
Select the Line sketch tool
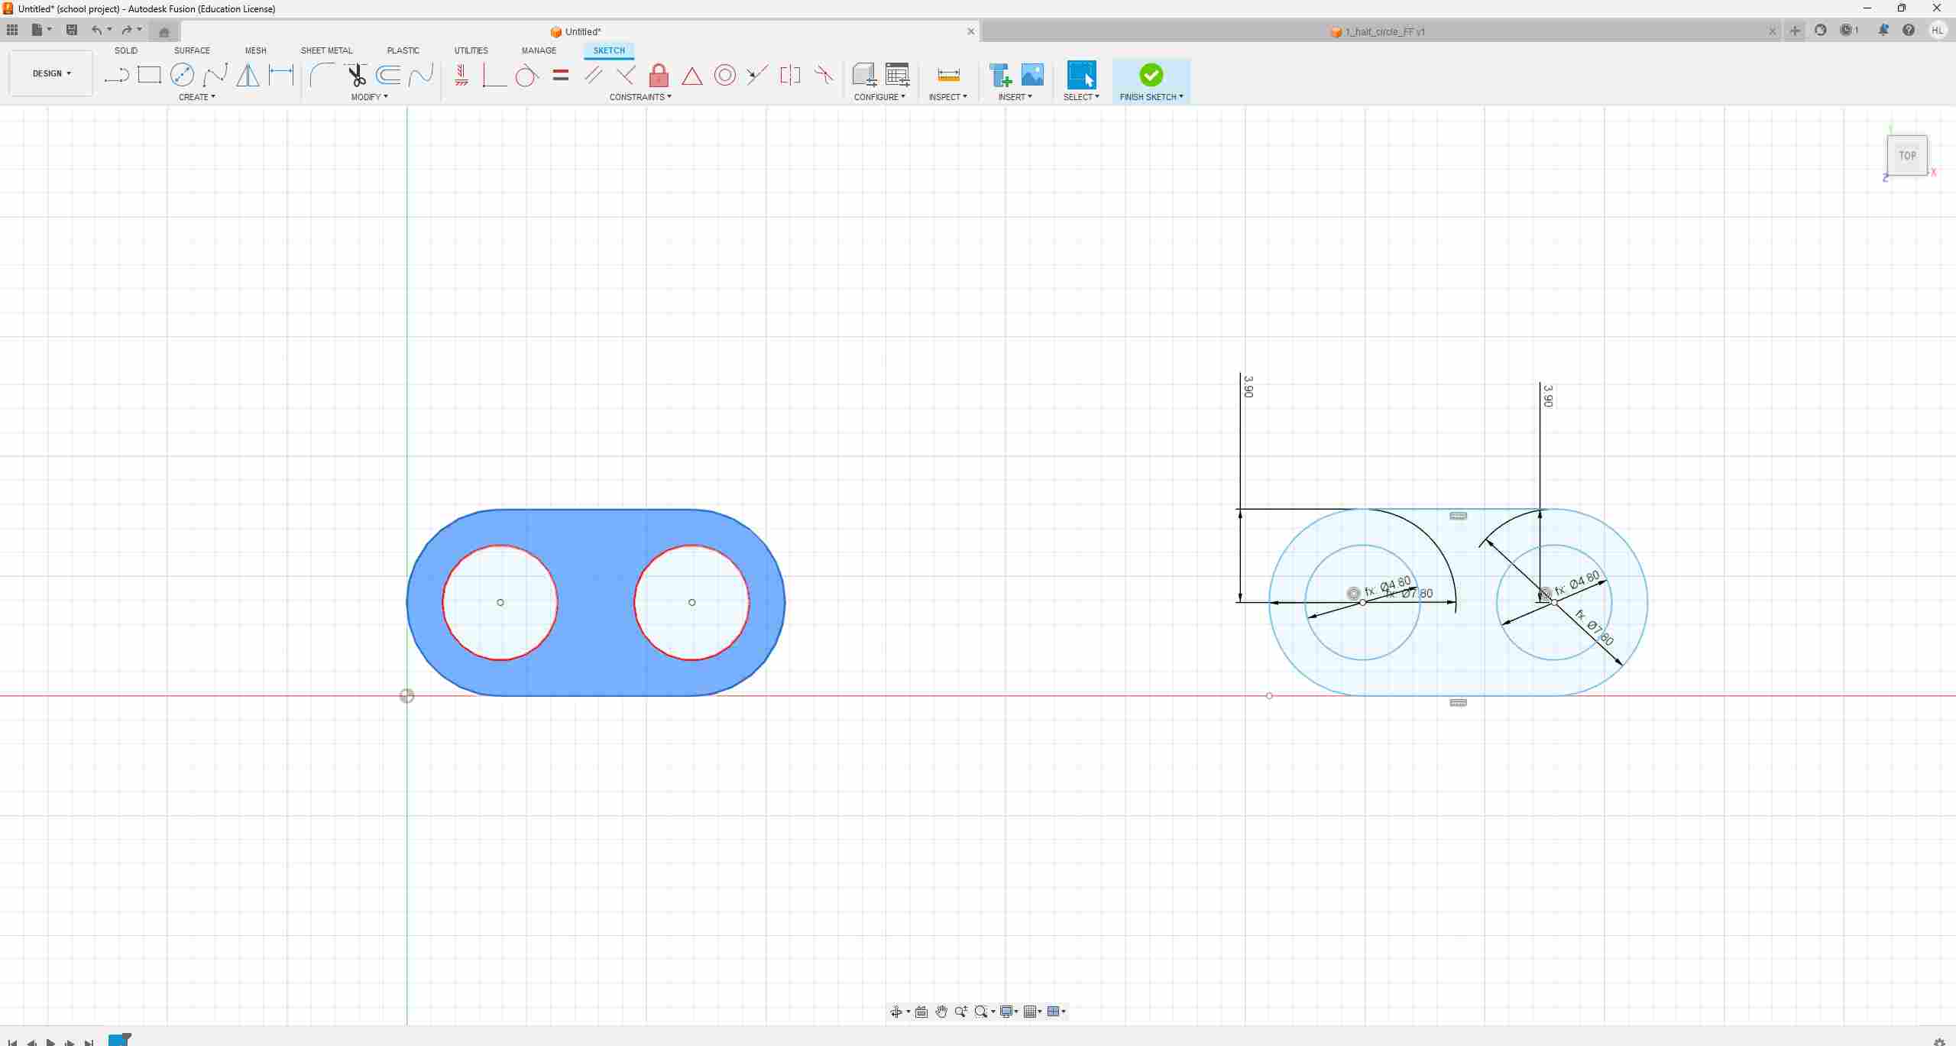[x=116, y=75]
